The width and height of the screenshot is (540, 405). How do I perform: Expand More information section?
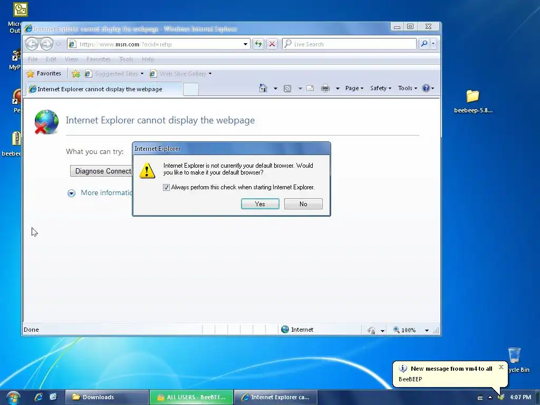(71, 193)
